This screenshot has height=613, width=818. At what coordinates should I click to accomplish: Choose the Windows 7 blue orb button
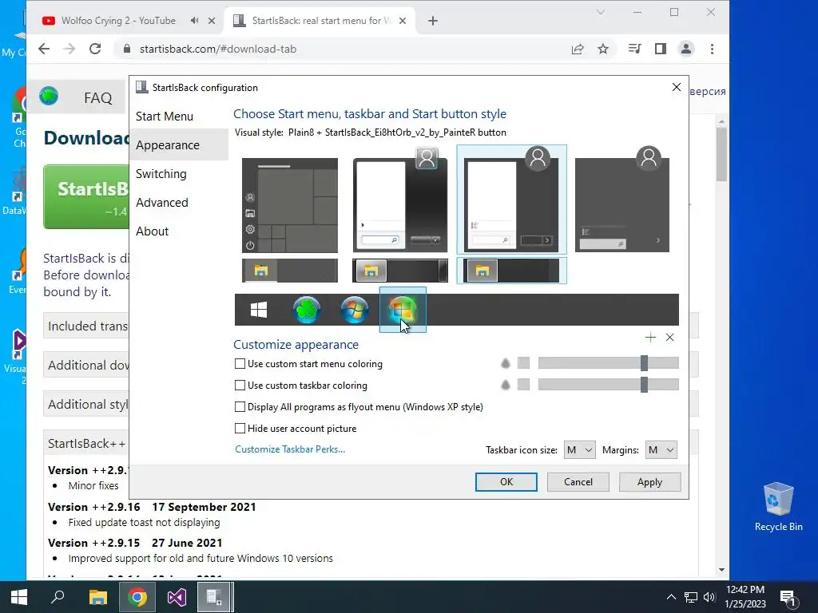(x=354, y=310)
